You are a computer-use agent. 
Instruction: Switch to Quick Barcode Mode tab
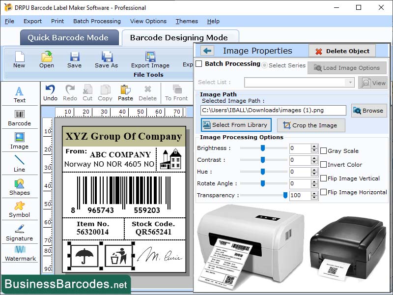69,37
